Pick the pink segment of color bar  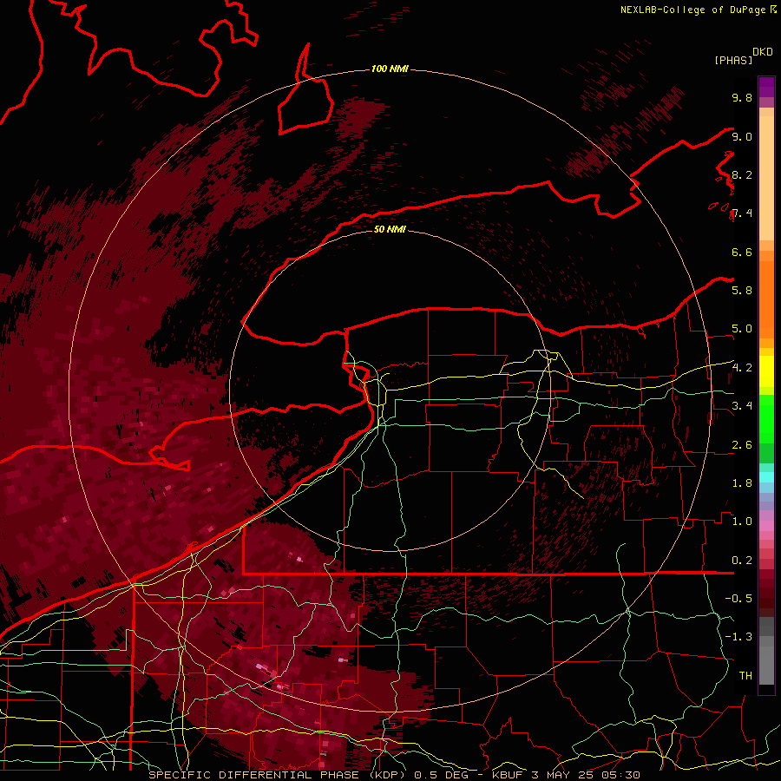coord(766,526)
